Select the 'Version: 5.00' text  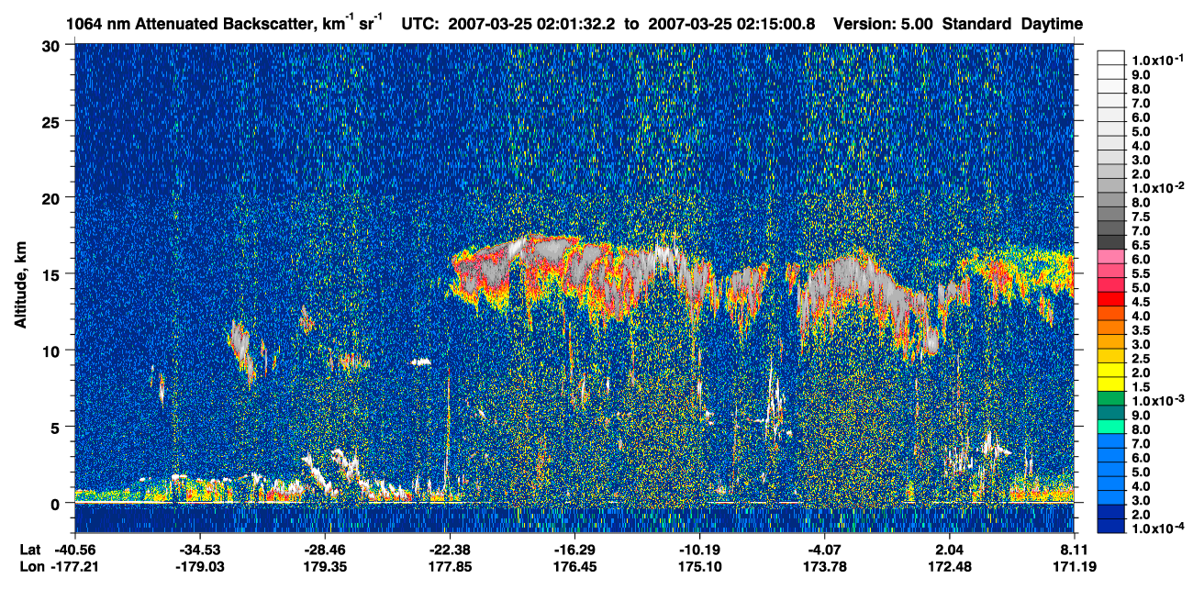881,24
